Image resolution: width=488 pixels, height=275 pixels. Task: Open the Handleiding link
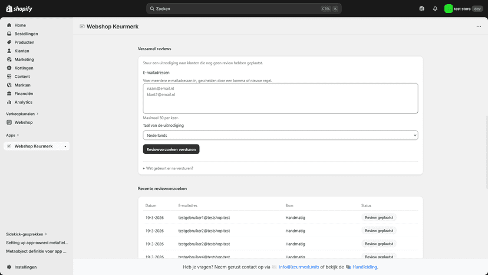pos(365,267)
